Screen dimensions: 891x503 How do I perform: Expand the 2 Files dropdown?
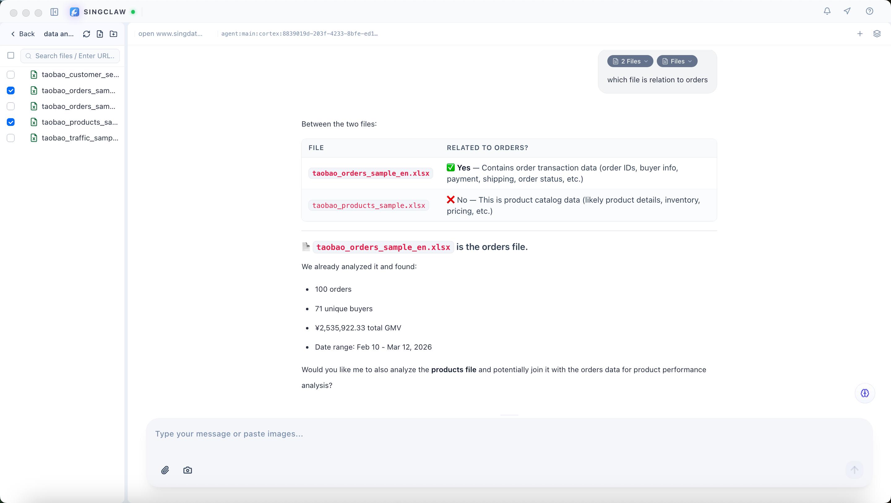(x=630, y=61)
